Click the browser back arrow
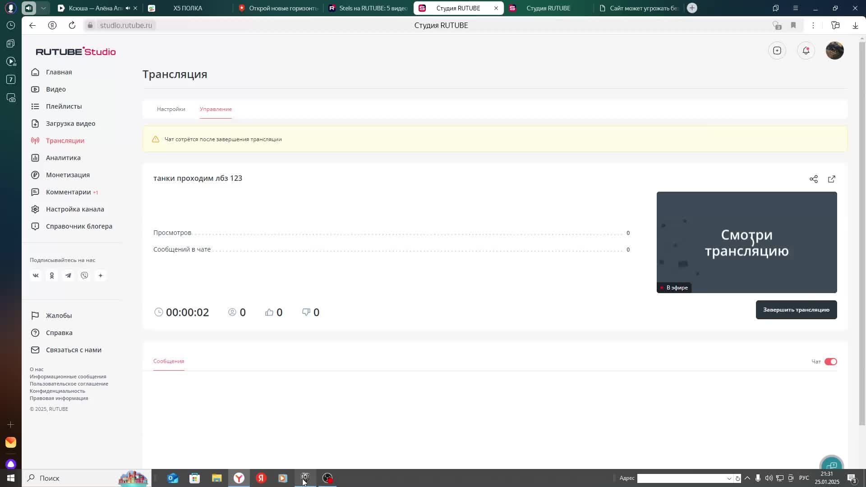The image size is (866, 487). point(32,25)
